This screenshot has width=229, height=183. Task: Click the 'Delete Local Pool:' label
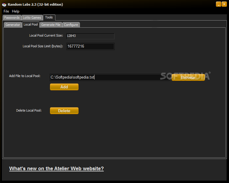pos(29,110)
